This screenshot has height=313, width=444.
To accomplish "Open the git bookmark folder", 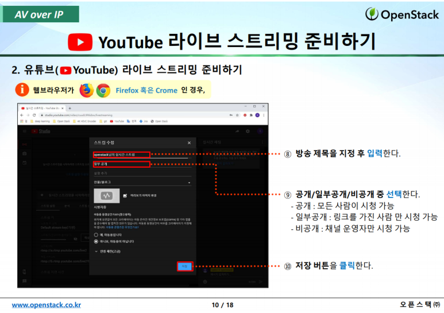I will click(x=103, y=121).
